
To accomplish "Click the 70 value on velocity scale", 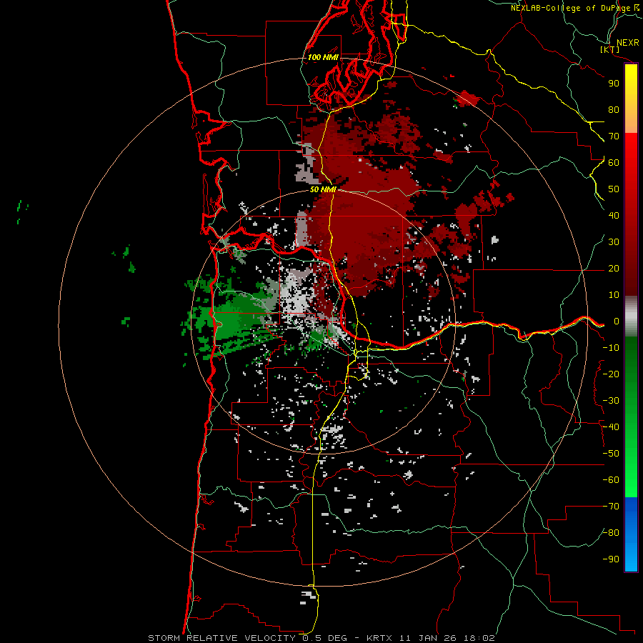I will pos(614,136).
